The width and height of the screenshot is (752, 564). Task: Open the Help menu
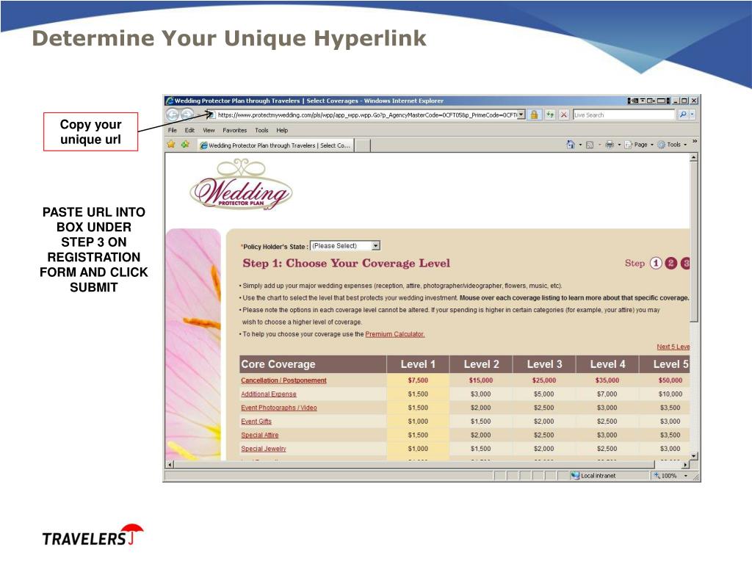pyautogui.click(x=282, y=130)
